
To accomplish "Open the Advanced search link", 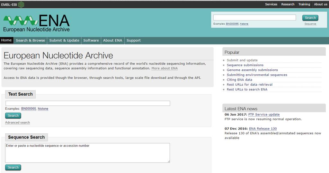I will tap(17, 123).
